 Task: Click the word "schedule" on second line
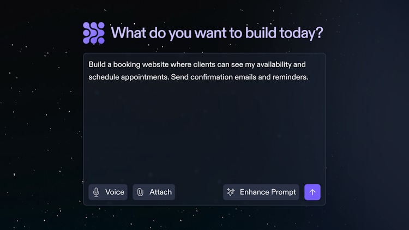(104, 77)
